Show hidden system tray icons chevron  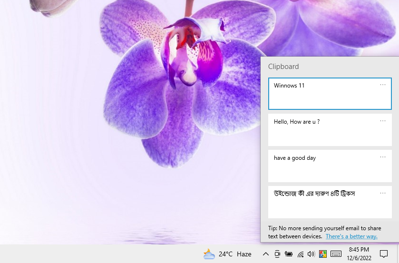(266, 254)
